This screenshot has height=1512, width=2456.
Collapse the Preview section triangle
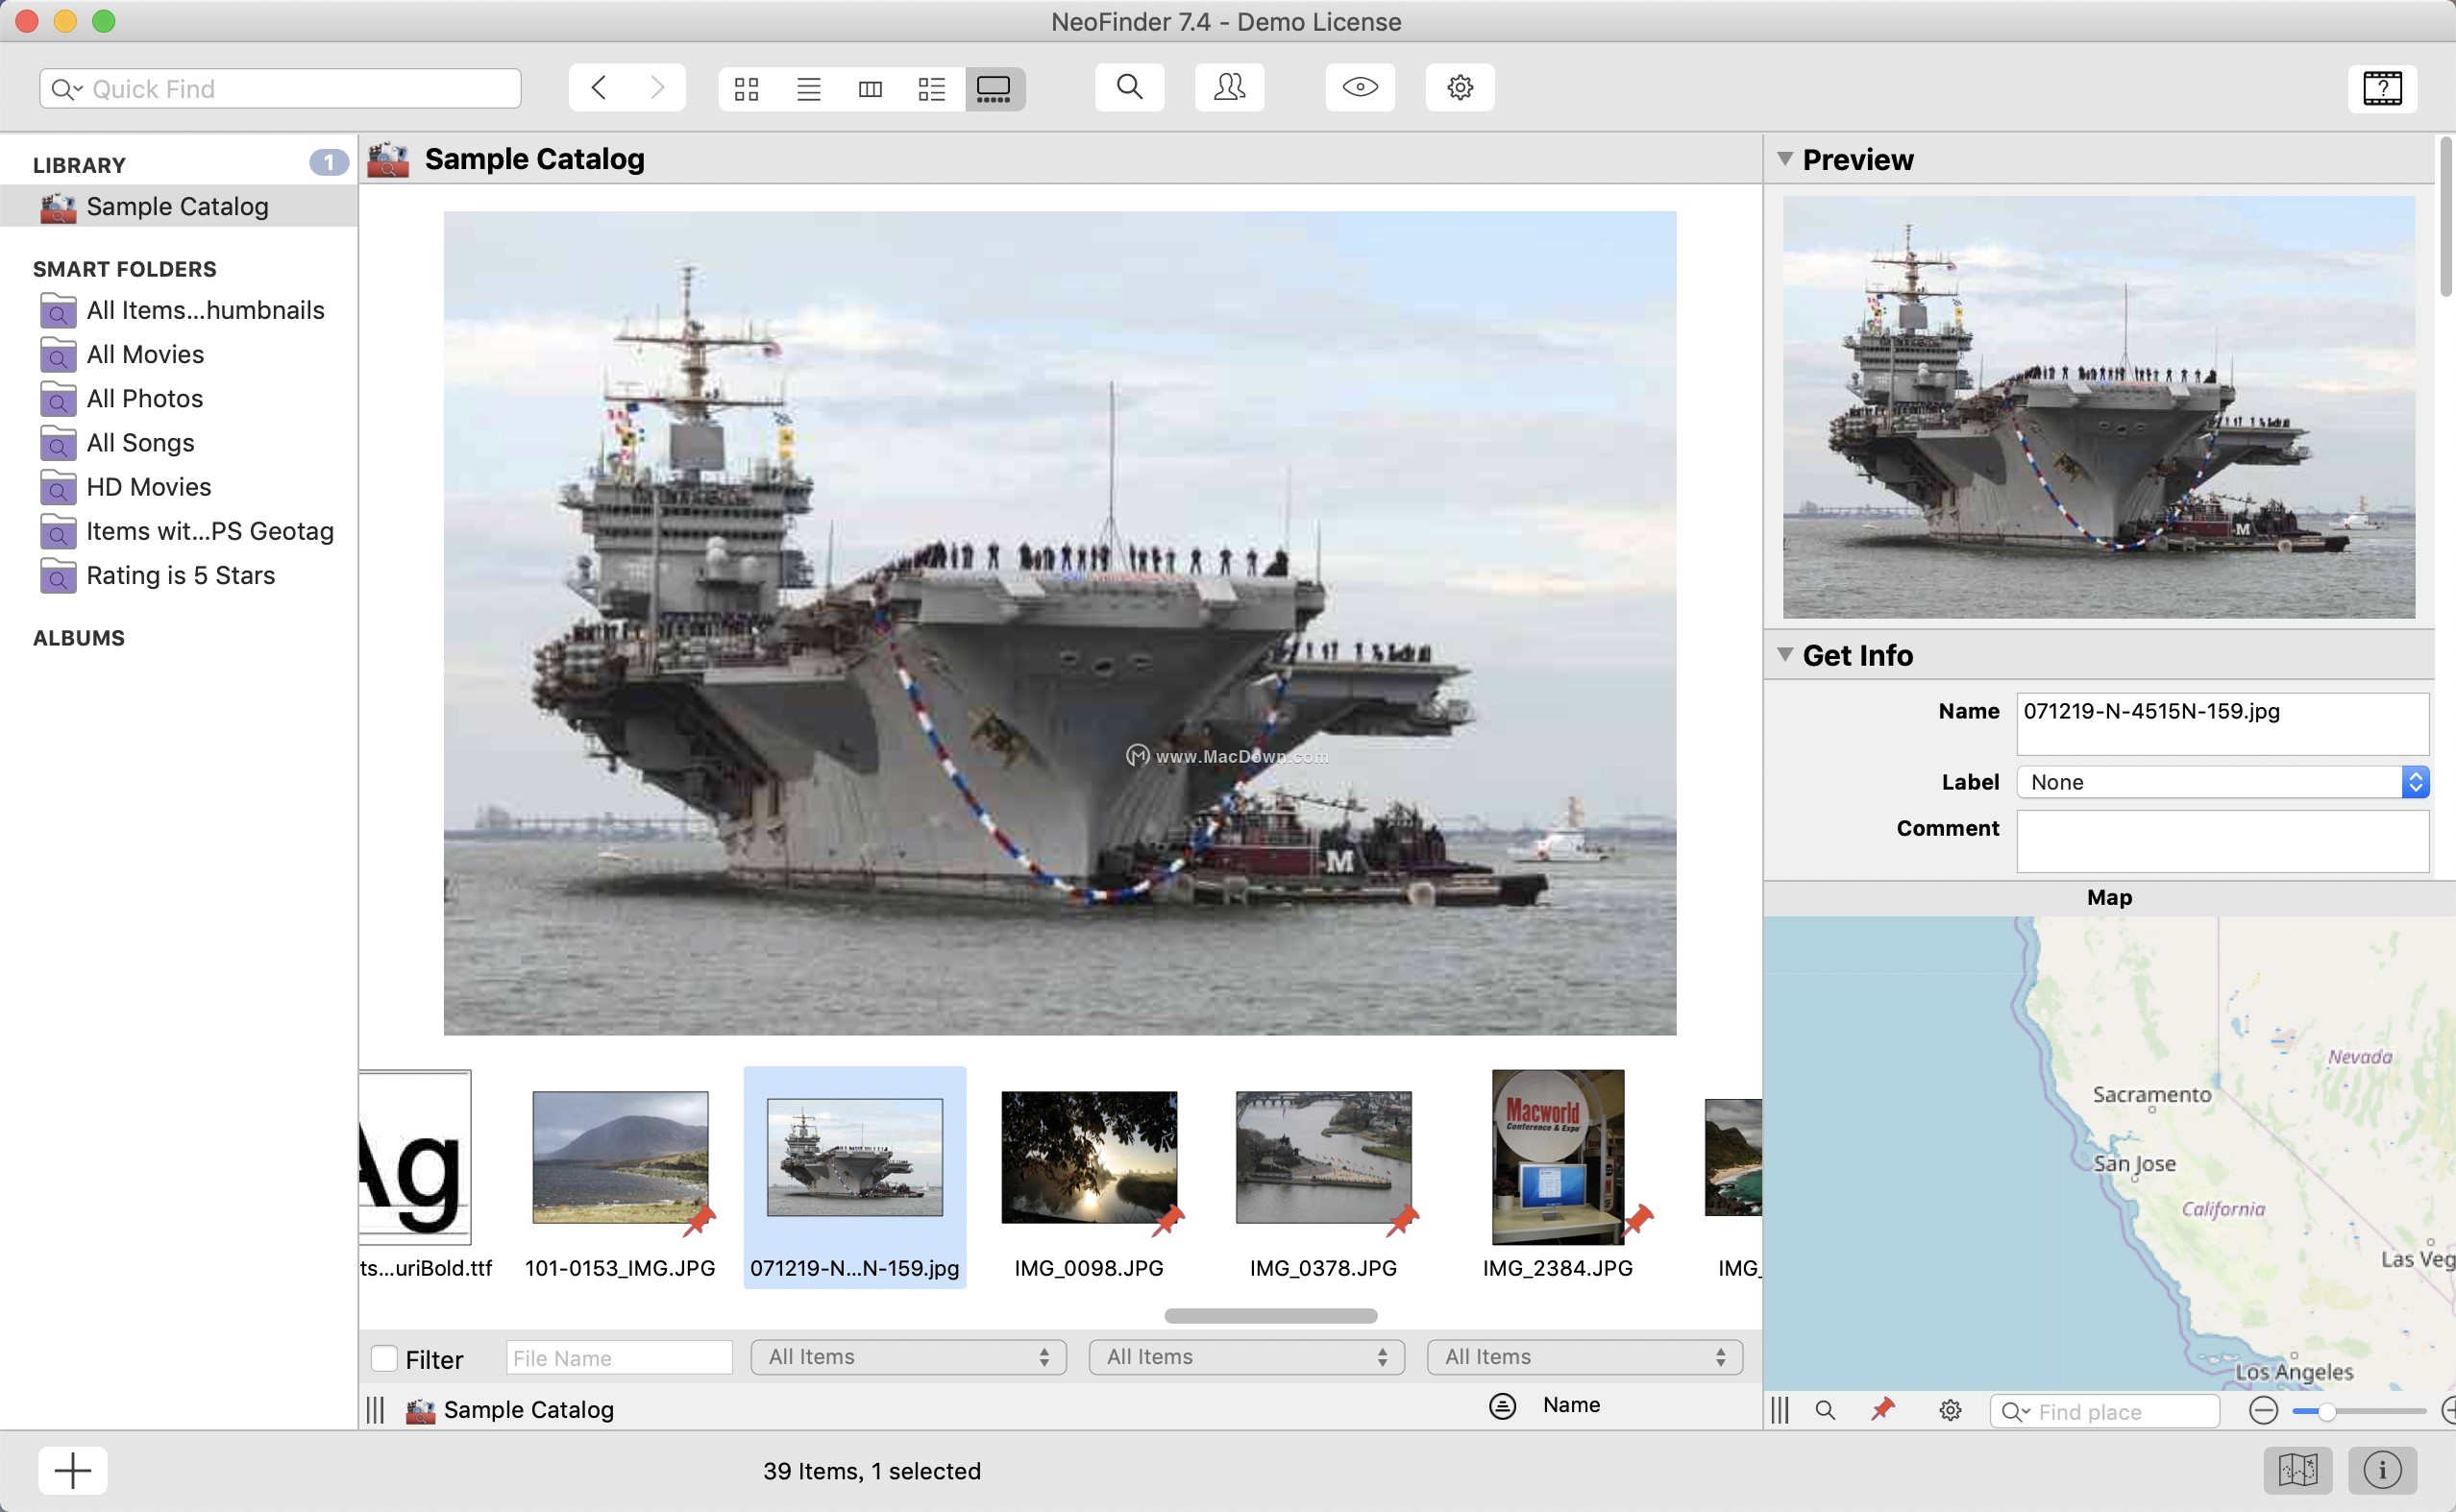(x=1785, y=159)
